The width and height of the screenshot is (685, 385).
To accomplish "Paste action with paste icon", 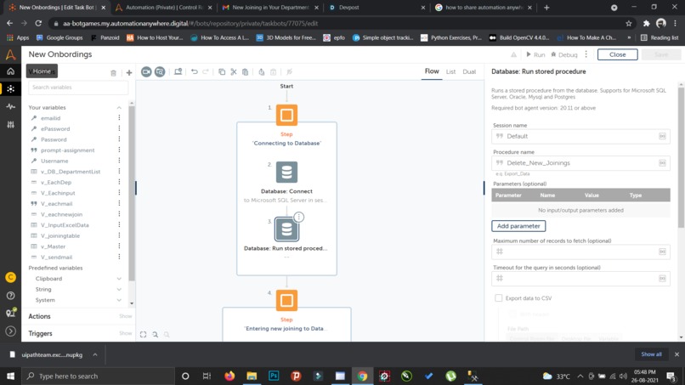I will click(x=245, y=71).
